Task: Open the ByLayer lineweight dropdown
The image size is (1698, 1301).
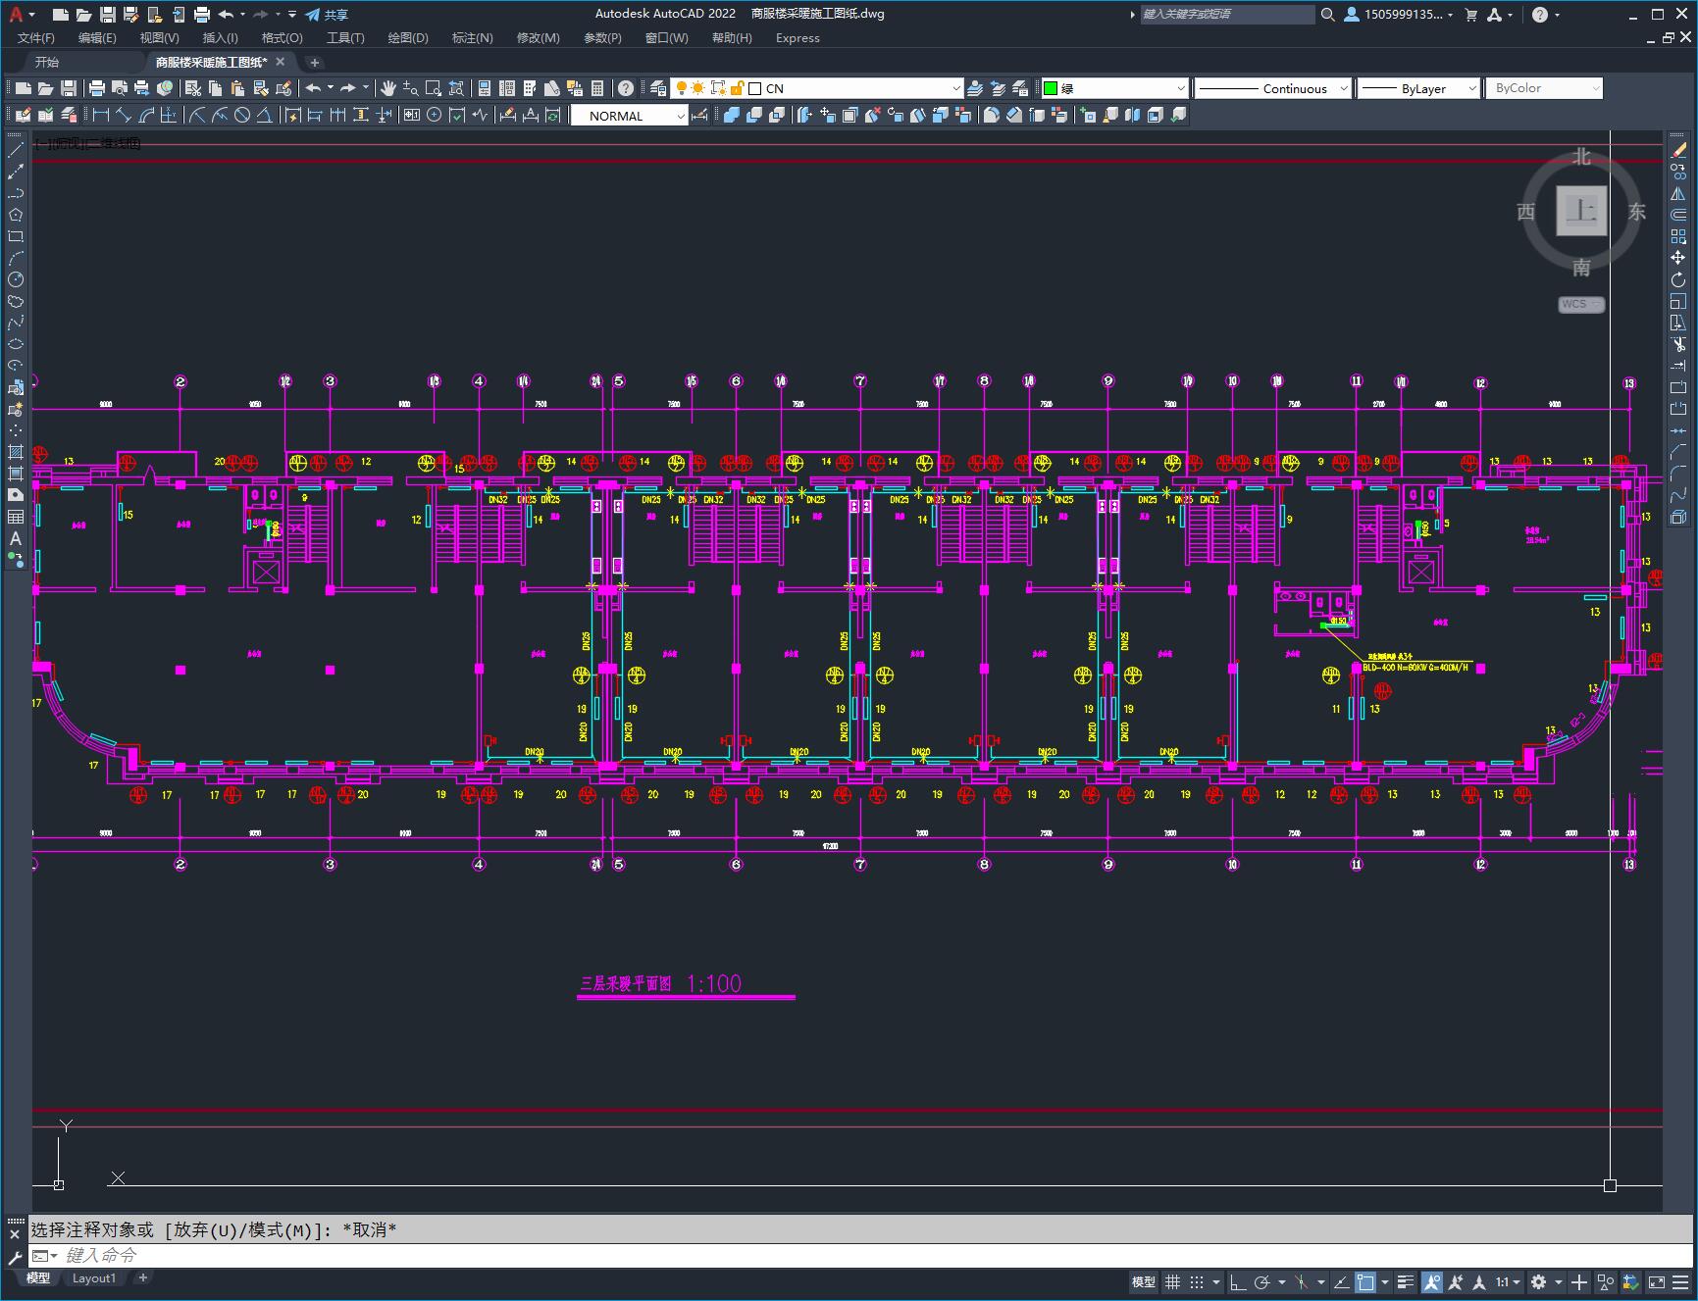Action: point(1472,88)
